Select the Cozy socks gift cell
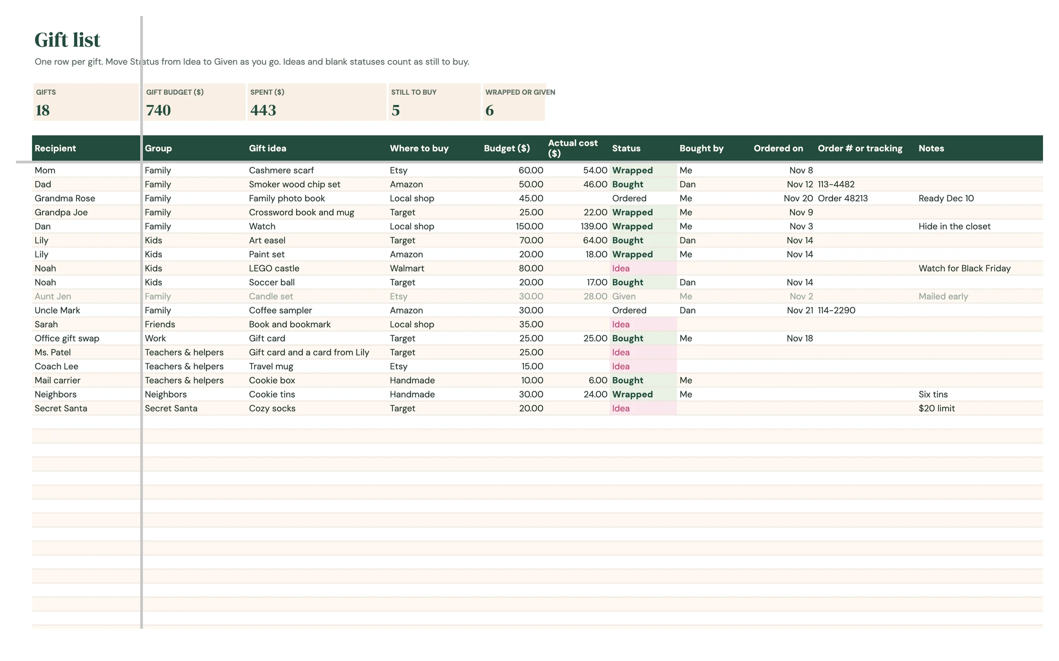 [x=272, y=408]
